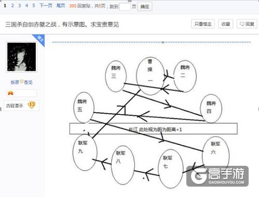Viewport: 259px width, 197px height.
Task: Open the next page link 下一页
Action: pyautogui.click(x=46, y=6)
